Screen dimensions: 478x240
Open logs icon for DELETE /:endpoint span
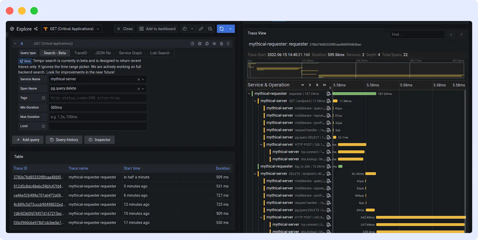tap(329, 174)
